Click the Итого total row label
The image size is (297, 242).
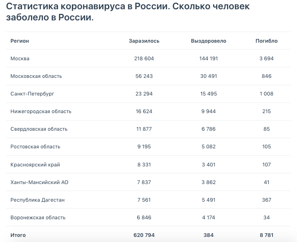[18, 235]
